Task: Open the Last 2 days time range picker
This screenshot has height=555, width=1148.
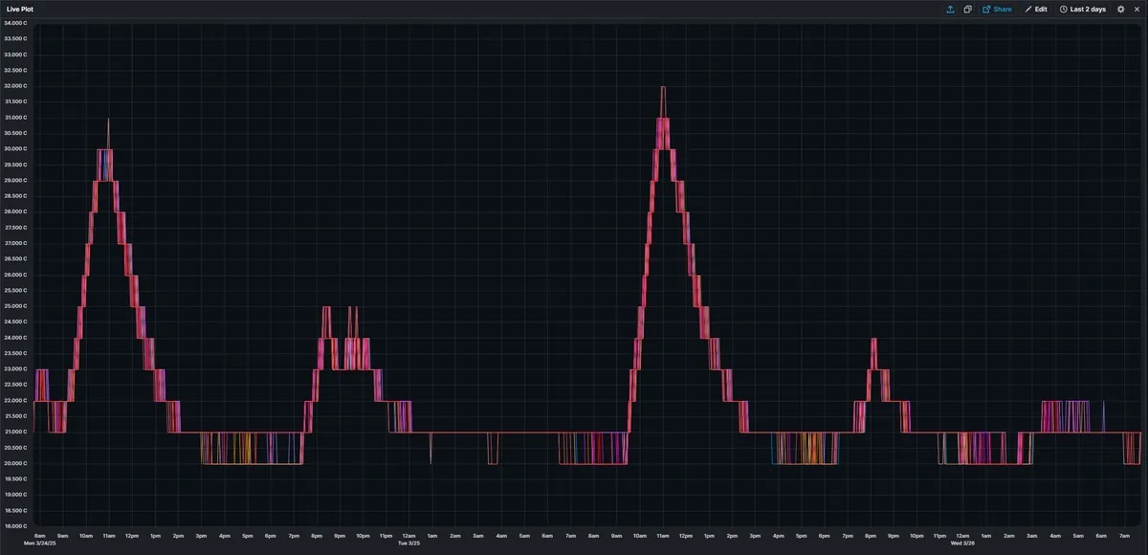Action: 1083,9
